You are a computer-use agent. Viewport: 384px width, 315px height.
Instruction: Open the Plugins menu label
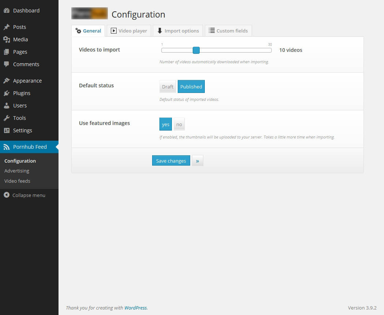pyautogui.click(x=22, y=93)
